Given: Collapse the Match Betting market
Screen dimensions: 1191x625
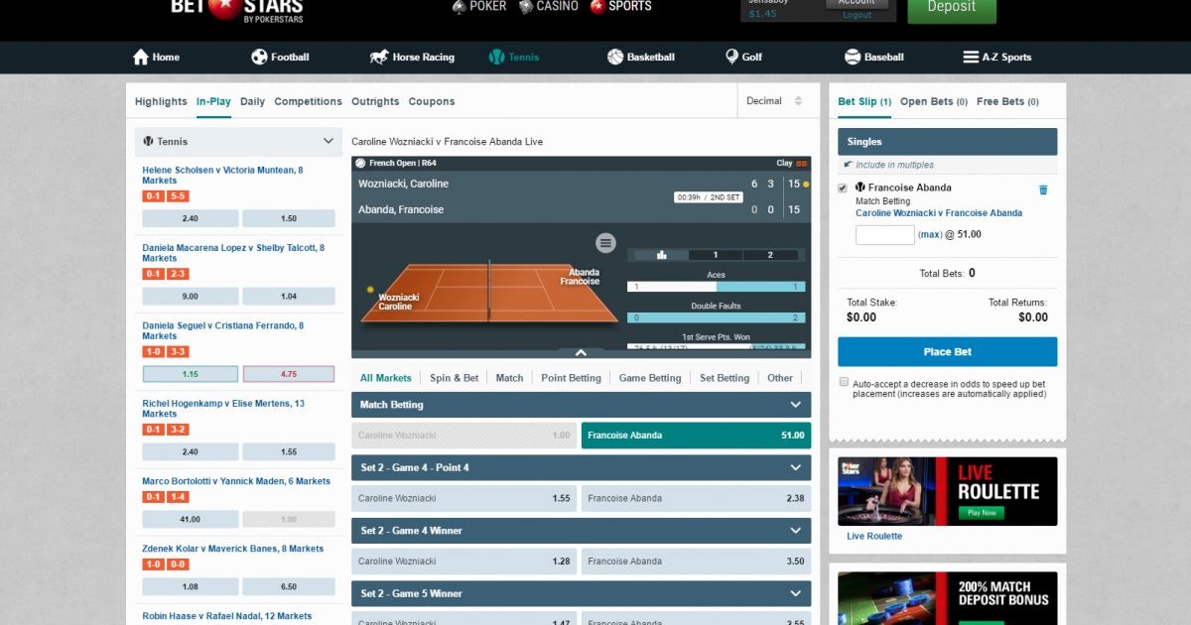Looking at the screenshot, I should pos(796,405).
